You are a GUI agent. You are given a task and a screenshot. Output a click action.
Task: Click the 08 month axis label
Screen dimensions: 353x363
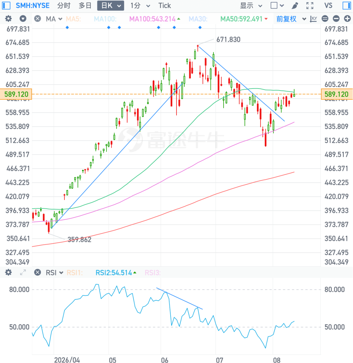(x=277, y=360)
